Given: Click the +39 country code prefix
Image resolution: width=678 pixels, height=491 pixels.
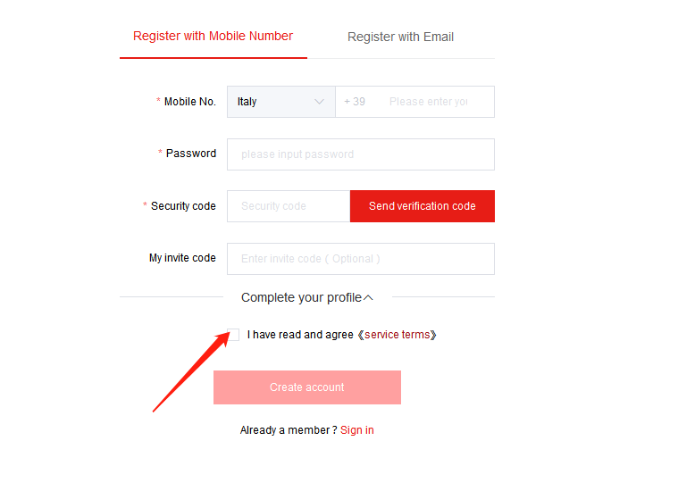Looking at the screenshot, I should point(355,102).
